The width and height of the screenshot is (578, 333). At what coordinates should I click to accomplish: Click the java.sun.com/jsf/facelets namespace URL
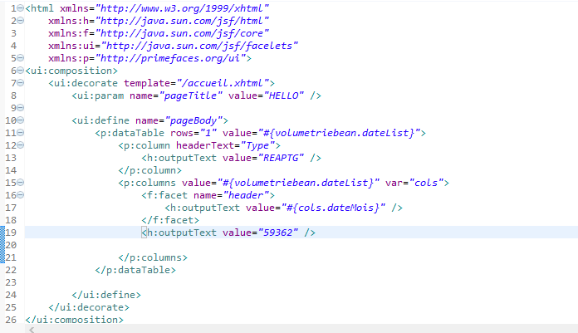tap(199, 46)
